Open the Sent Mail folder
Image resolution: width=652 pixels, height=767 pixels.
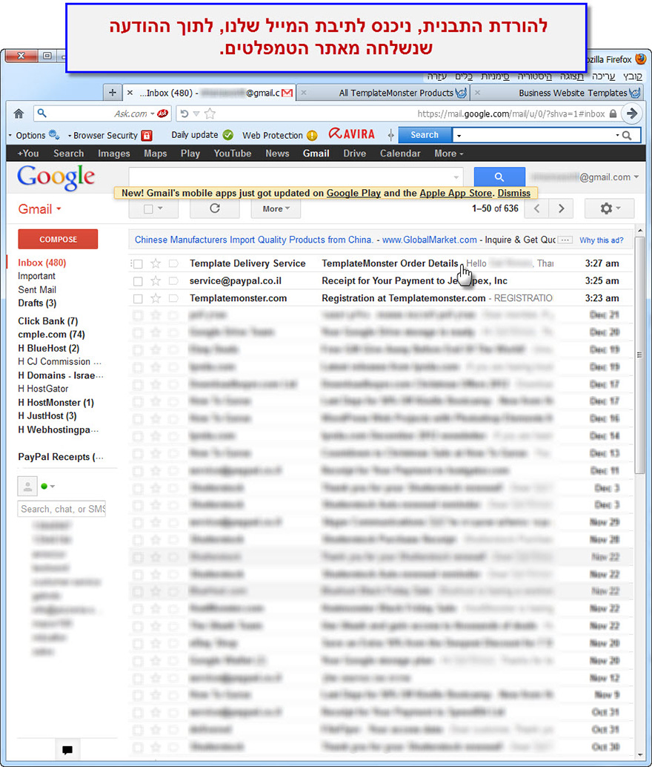point(37,289)
